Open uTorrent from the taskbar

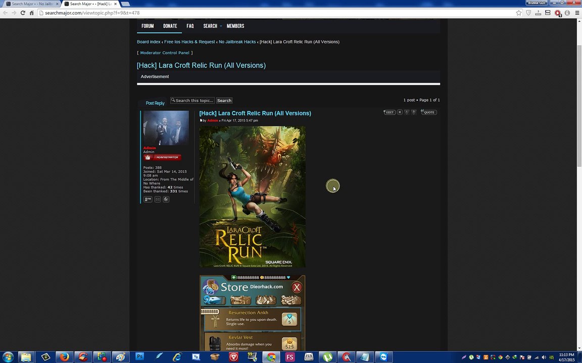coord(327,357)
